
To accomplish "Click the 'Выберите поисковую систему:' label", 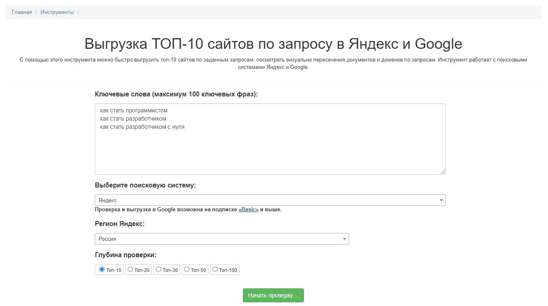I will (145, 185).
